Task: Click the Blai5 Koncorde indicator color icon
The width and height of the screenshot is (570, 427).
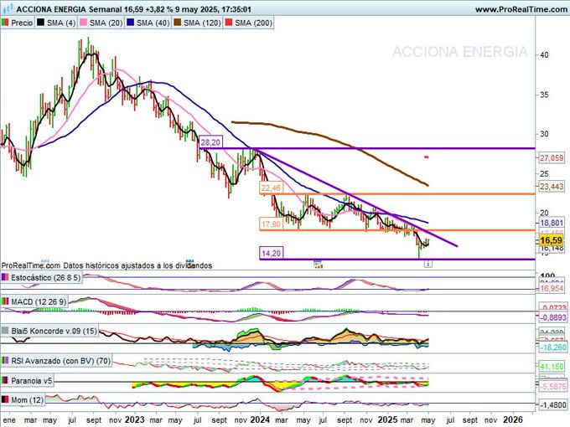Action: (5, 331)
